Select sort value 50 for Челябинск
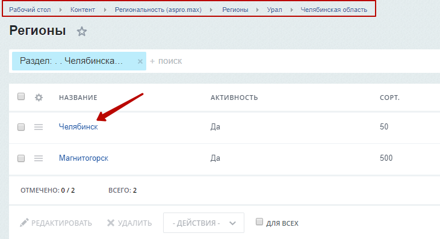 [384, 127]
